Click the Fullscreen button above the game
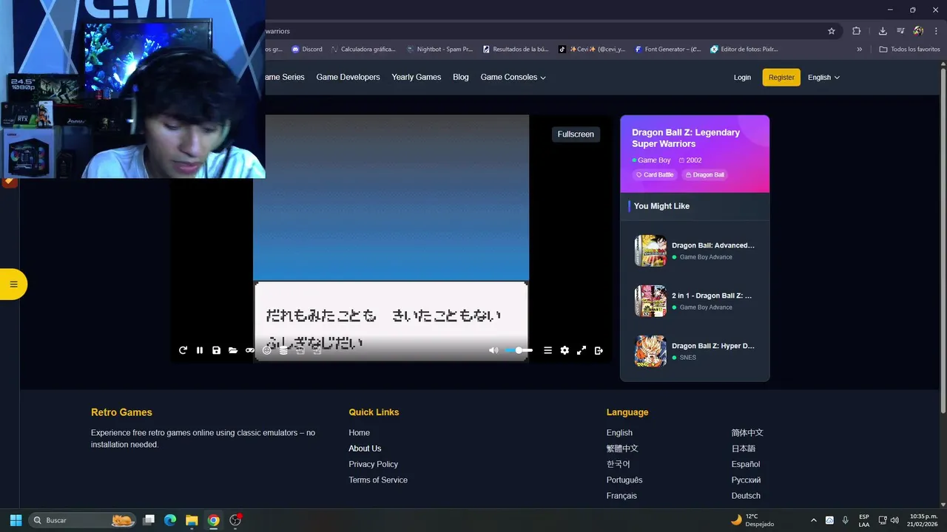The height and width of the screenshot is (532, 947). tap(576, 134)
